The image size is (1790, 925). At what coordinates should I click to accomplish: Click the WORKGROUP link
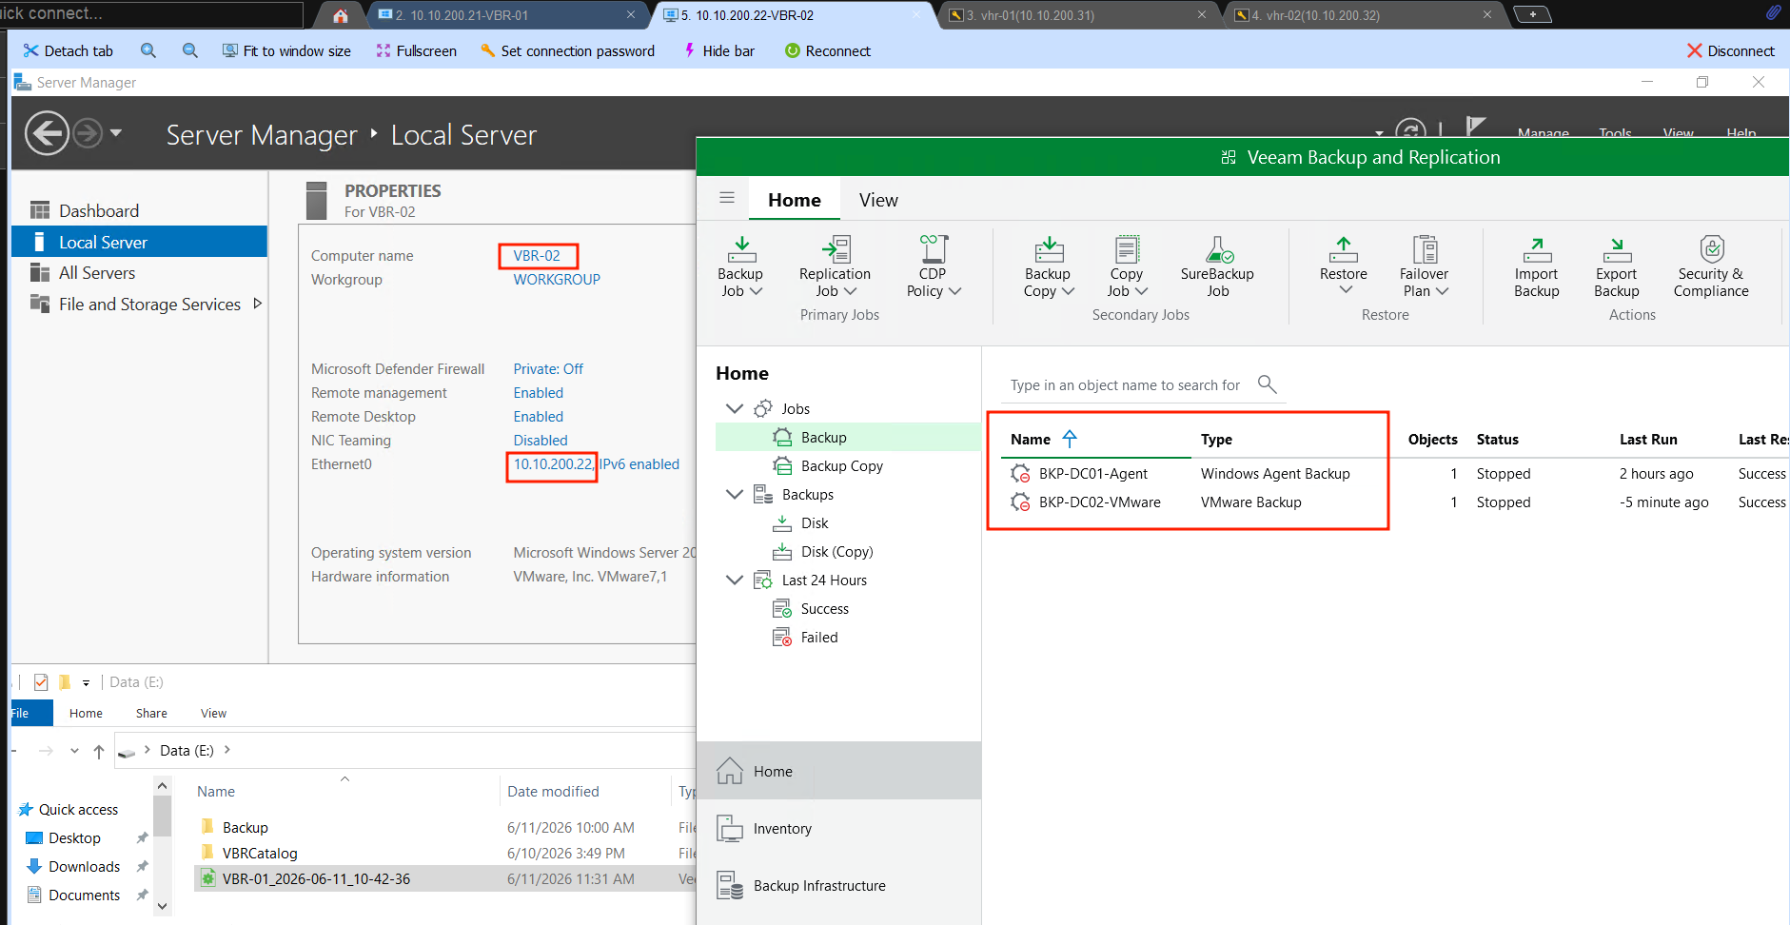tap(557, 280)
